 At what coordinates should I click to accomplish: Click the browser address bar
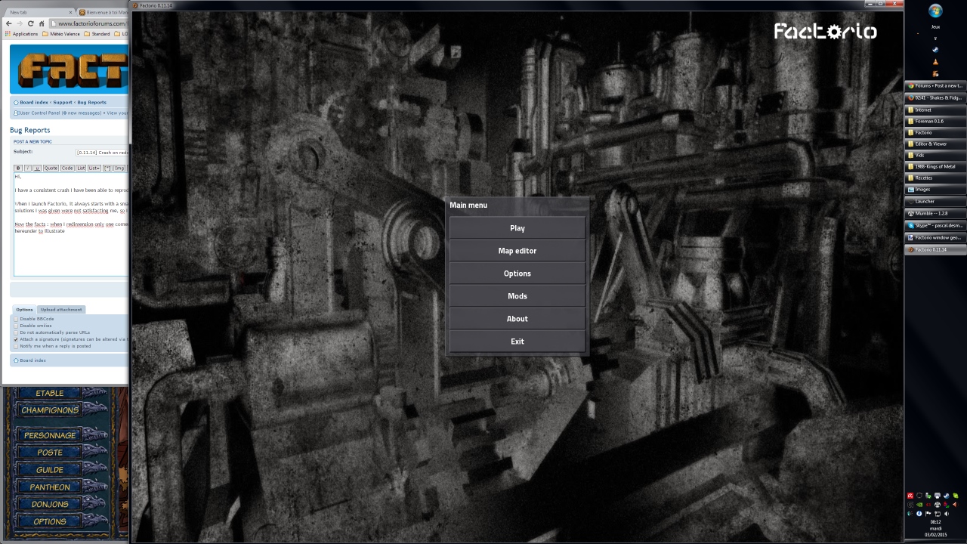click(x=90, y=23)
